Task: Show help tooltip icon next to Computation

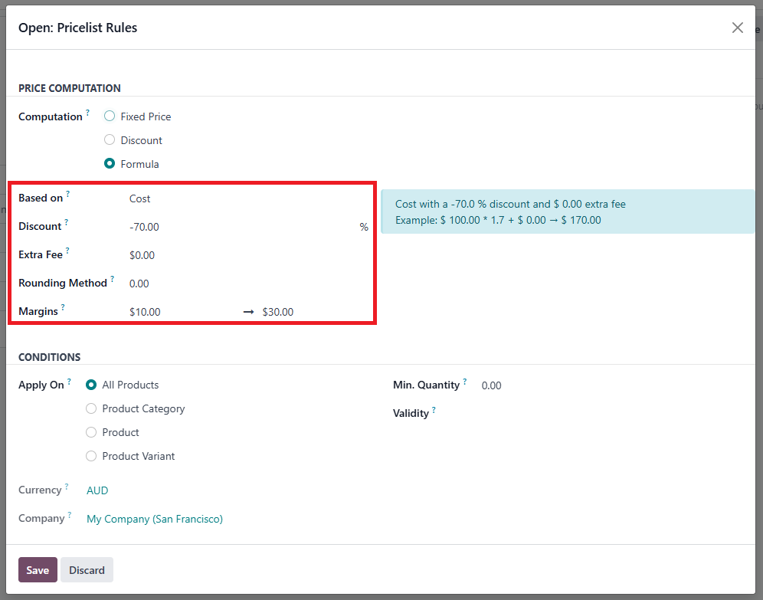Action: coord(87,113)
